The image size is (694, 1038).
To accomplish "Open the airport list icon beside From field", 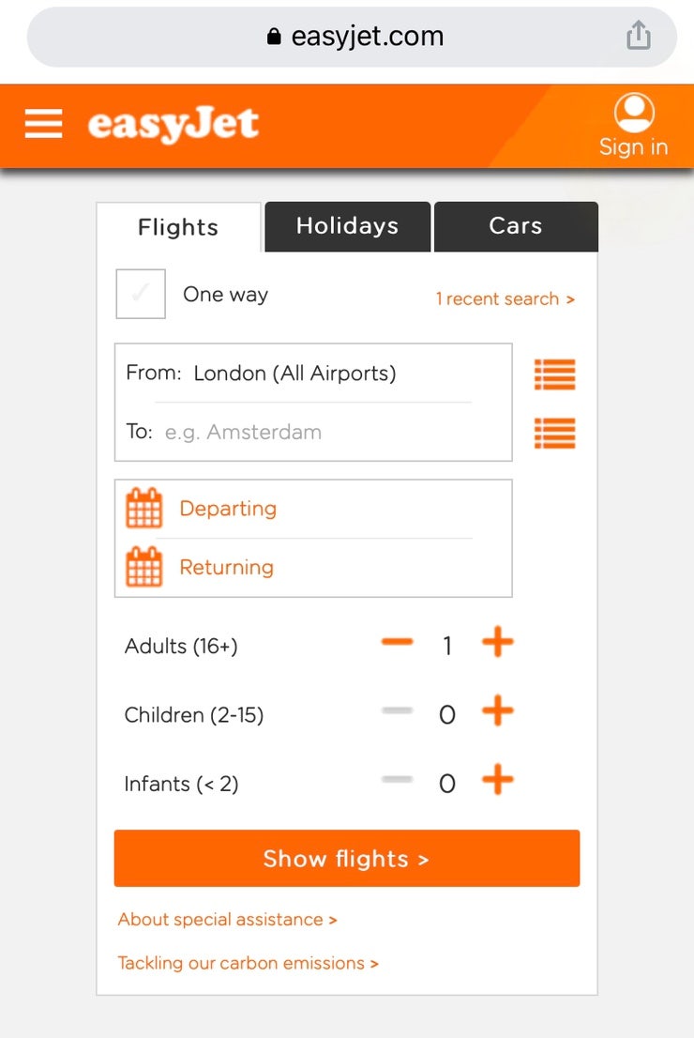I will tap(554, 374).
